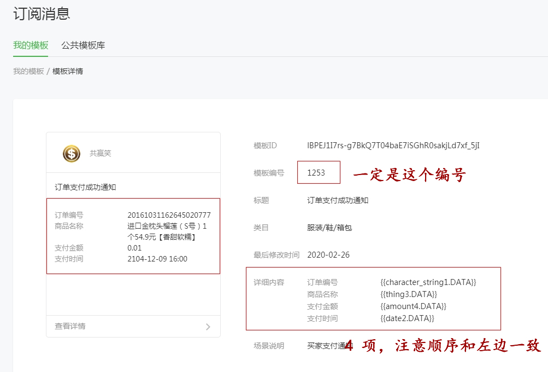Click 查看详情 in the preview card

[70, 326]
